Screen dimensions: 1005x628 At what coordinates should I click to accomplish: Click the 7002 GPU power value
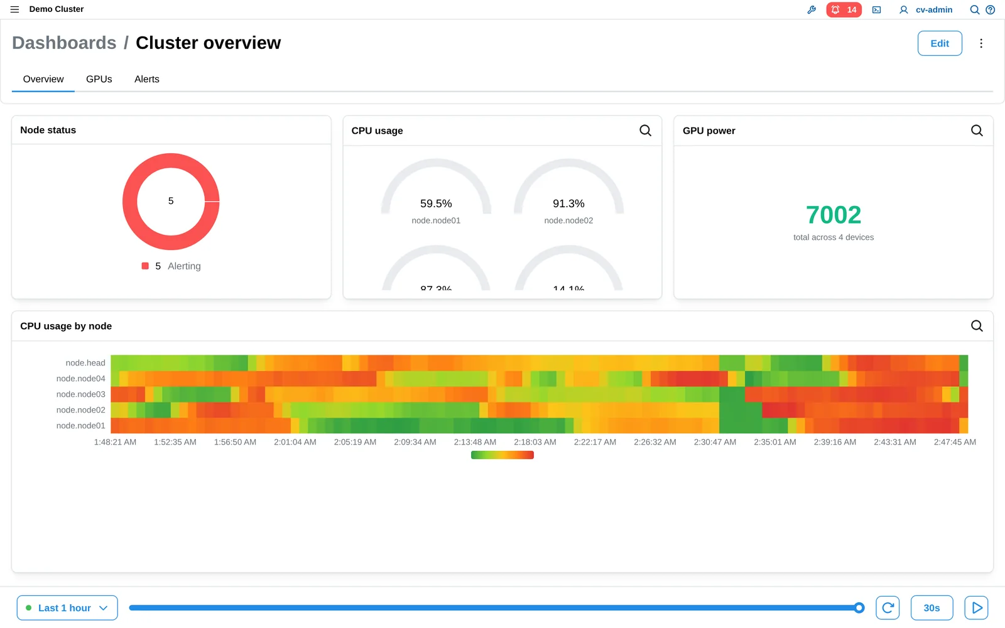[x=834, y=215]
